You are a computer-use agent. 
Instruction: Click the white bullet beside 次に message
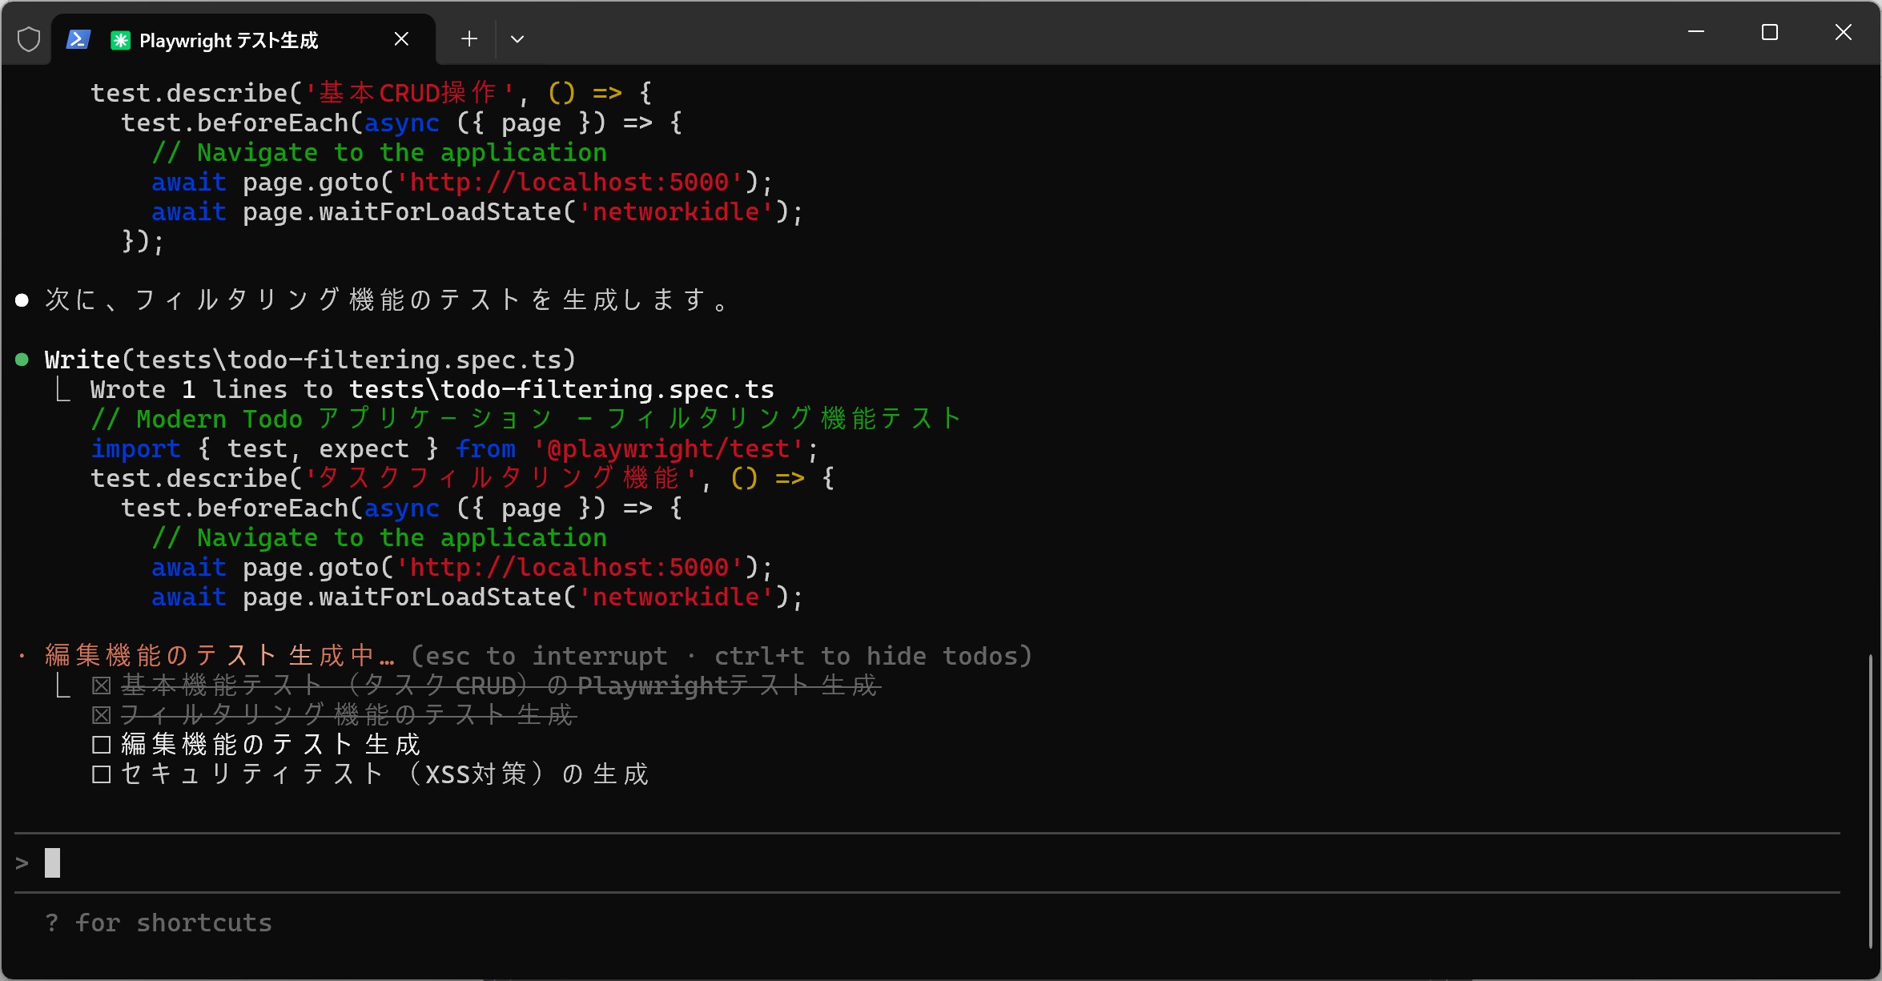22,300
